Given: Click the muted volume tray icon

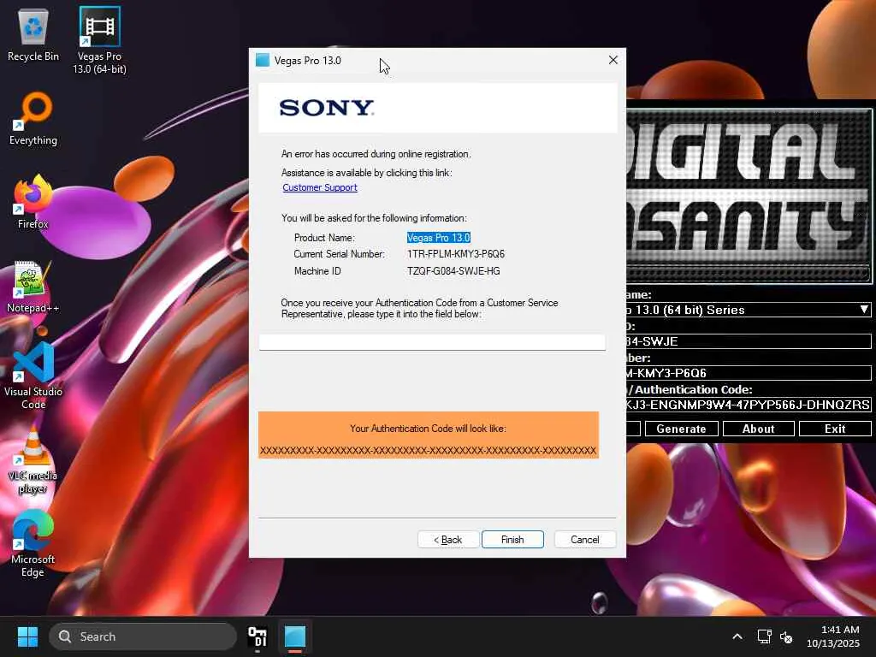Looking at the screenshot, I should [786, 636].
